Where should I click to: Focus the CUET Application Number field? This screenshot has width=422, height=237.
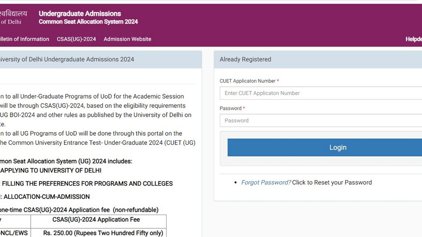(x=321, y=93)
